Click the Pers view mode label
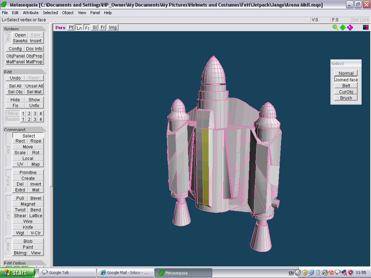 click(61, 28)
